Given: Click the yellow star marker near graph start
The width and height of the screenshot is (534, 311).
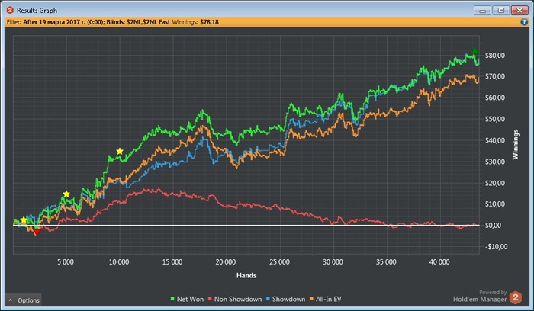Looking at the screenshot, I should 23,220.
